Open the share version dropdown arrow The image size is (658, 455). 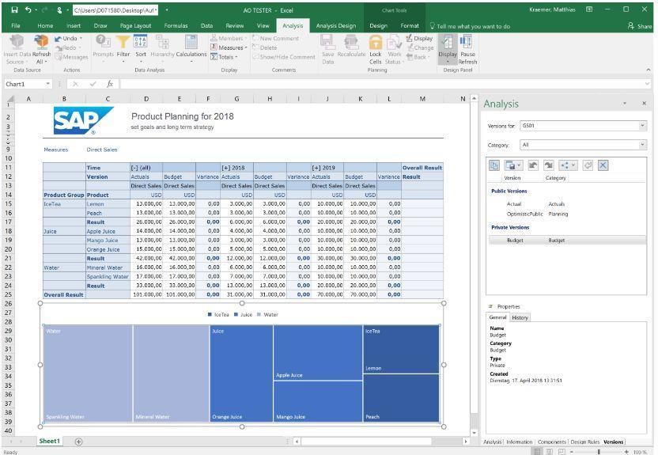tap(573, 165)
